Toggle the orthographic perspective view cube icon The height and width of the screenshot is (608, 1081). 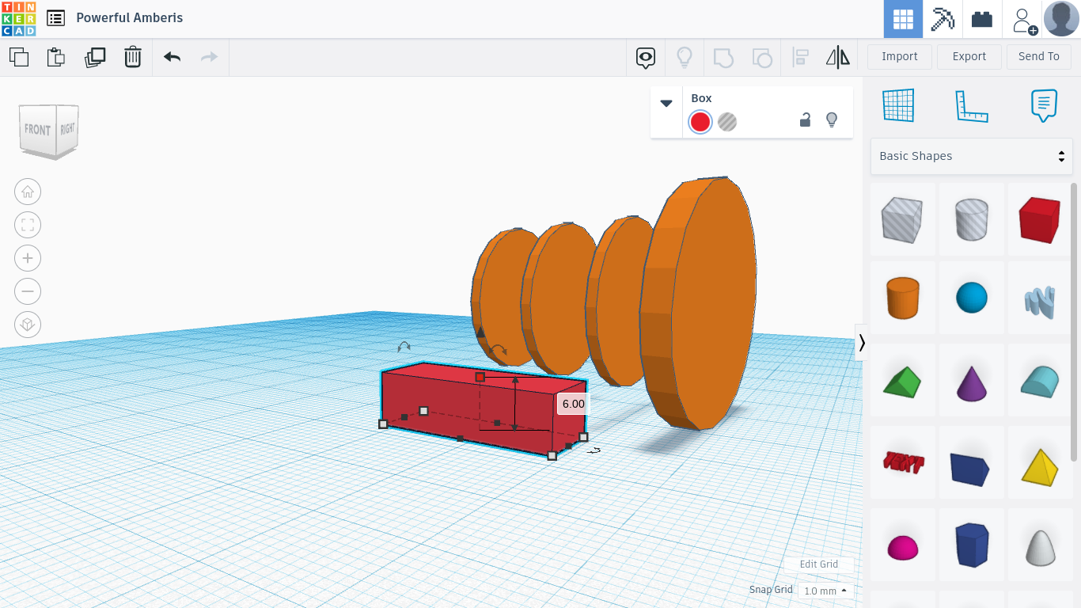point(28,325)
